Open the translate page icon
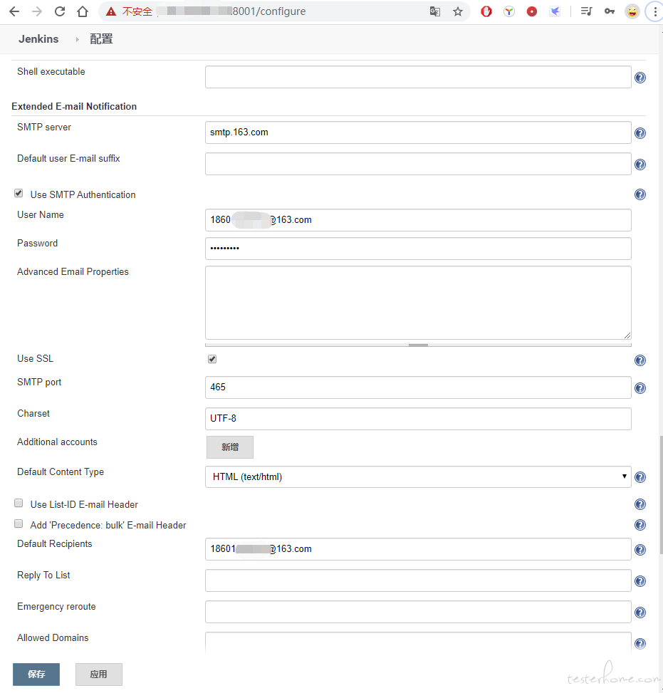This screenshot has height=693, width=663. pos(435,11)
